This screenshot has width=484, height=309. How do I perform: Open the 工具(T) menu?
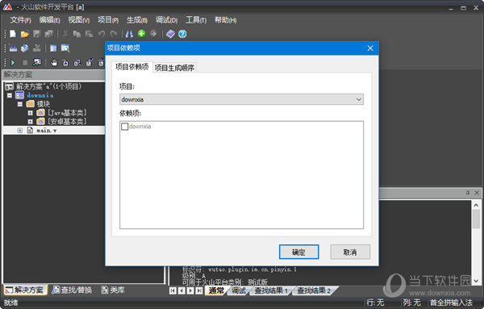(196, 20)
